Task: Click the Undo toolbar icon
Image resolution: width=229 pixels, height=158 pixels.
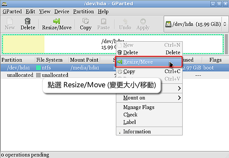Action: pyautogui.click(x=125, y=21)
